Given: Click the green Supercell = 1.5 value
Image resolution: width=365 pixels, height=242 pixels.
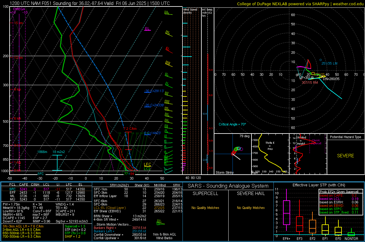Looking at the screenshot, I should click(75, 227).
